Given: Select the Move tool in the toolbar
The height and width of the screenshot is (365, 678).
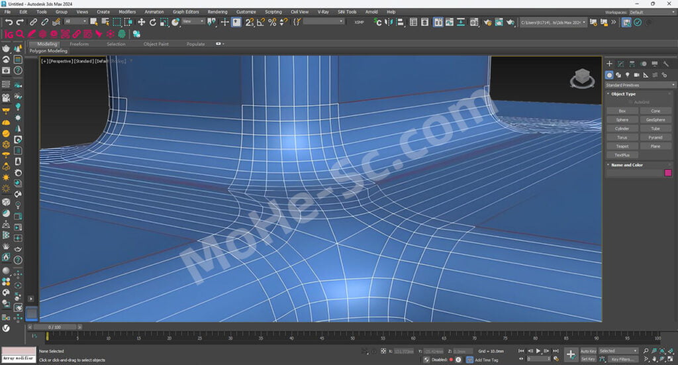Looking at the screenshot, I should point(141,22).
